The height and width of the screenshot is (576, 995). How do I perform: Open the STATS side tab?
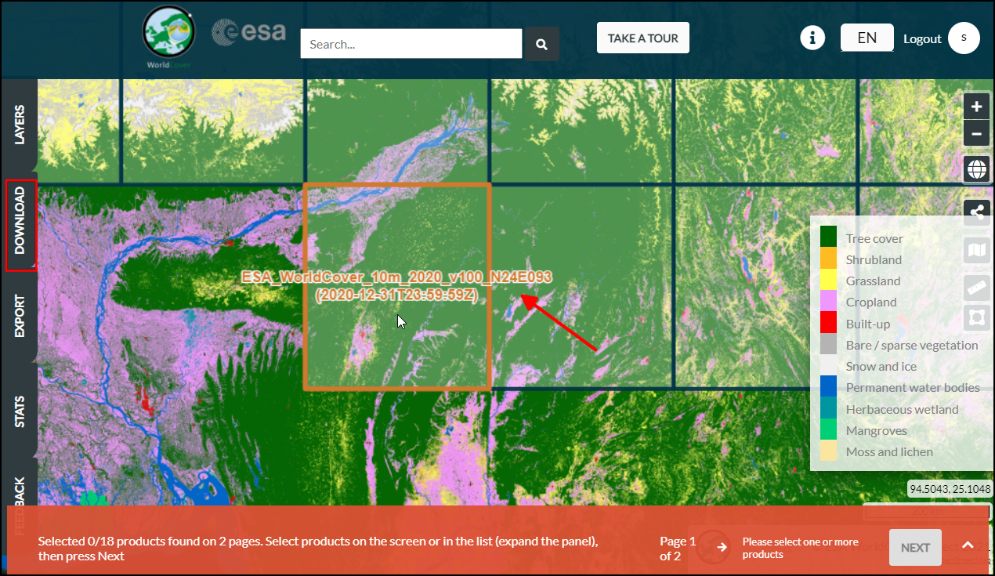pyautogui.click(x=20, y=411)
